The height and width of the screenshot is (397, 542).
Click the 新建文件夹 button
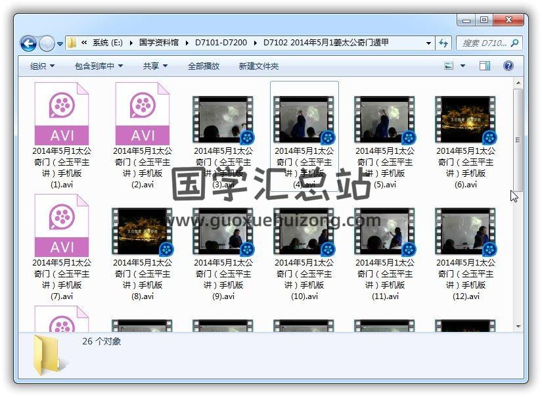(258, 66)
